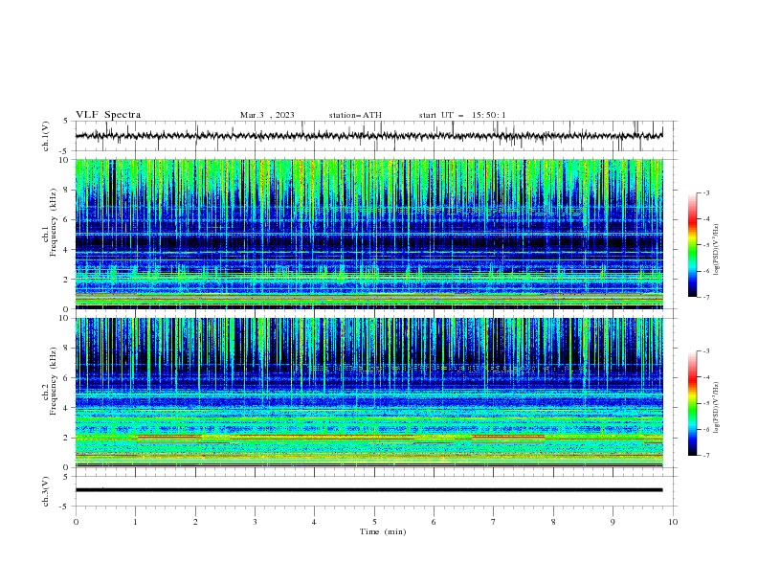Click the time axis tick label '10'

click(x=673, y=522)
